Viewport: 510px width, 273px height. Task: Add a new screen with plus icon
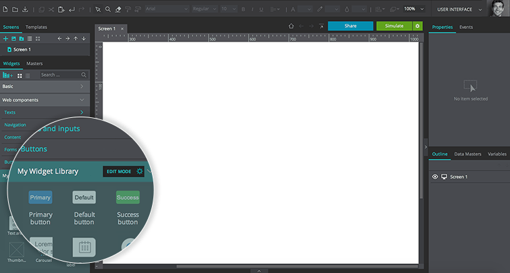click(5, 38)
